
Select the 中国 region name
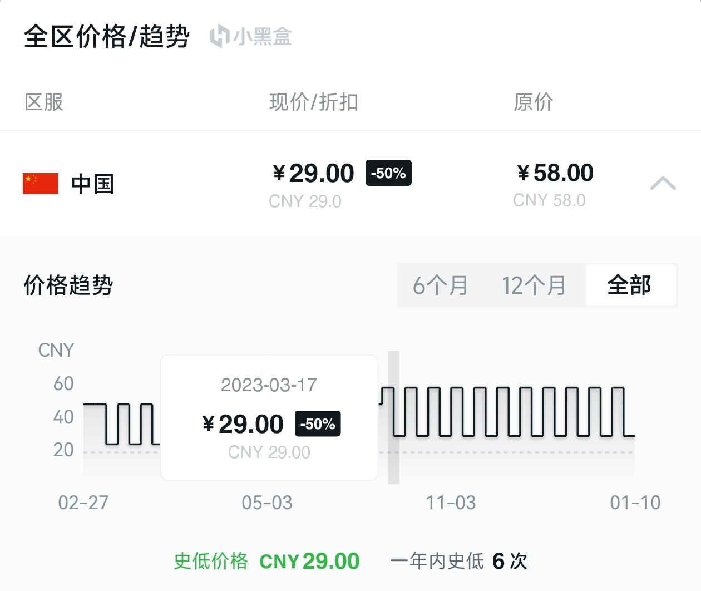pyautogui.click(x=92, y=184)
